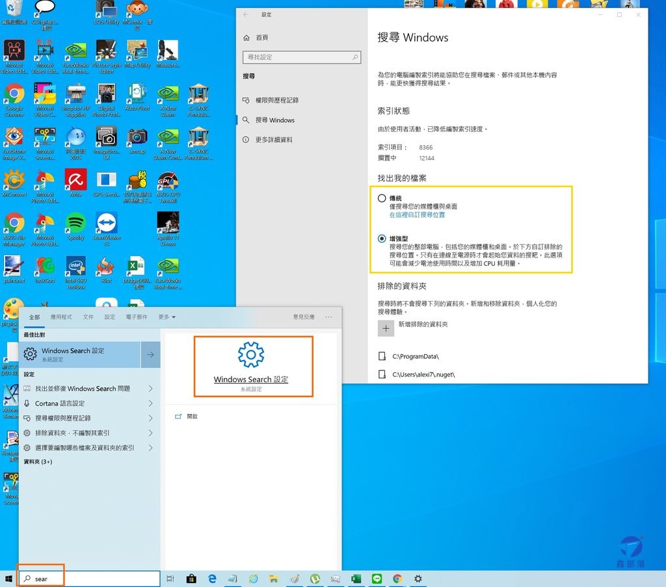Open Apollo 11 Demo desktop icon
Screen dimensions: 666x587
168,229
